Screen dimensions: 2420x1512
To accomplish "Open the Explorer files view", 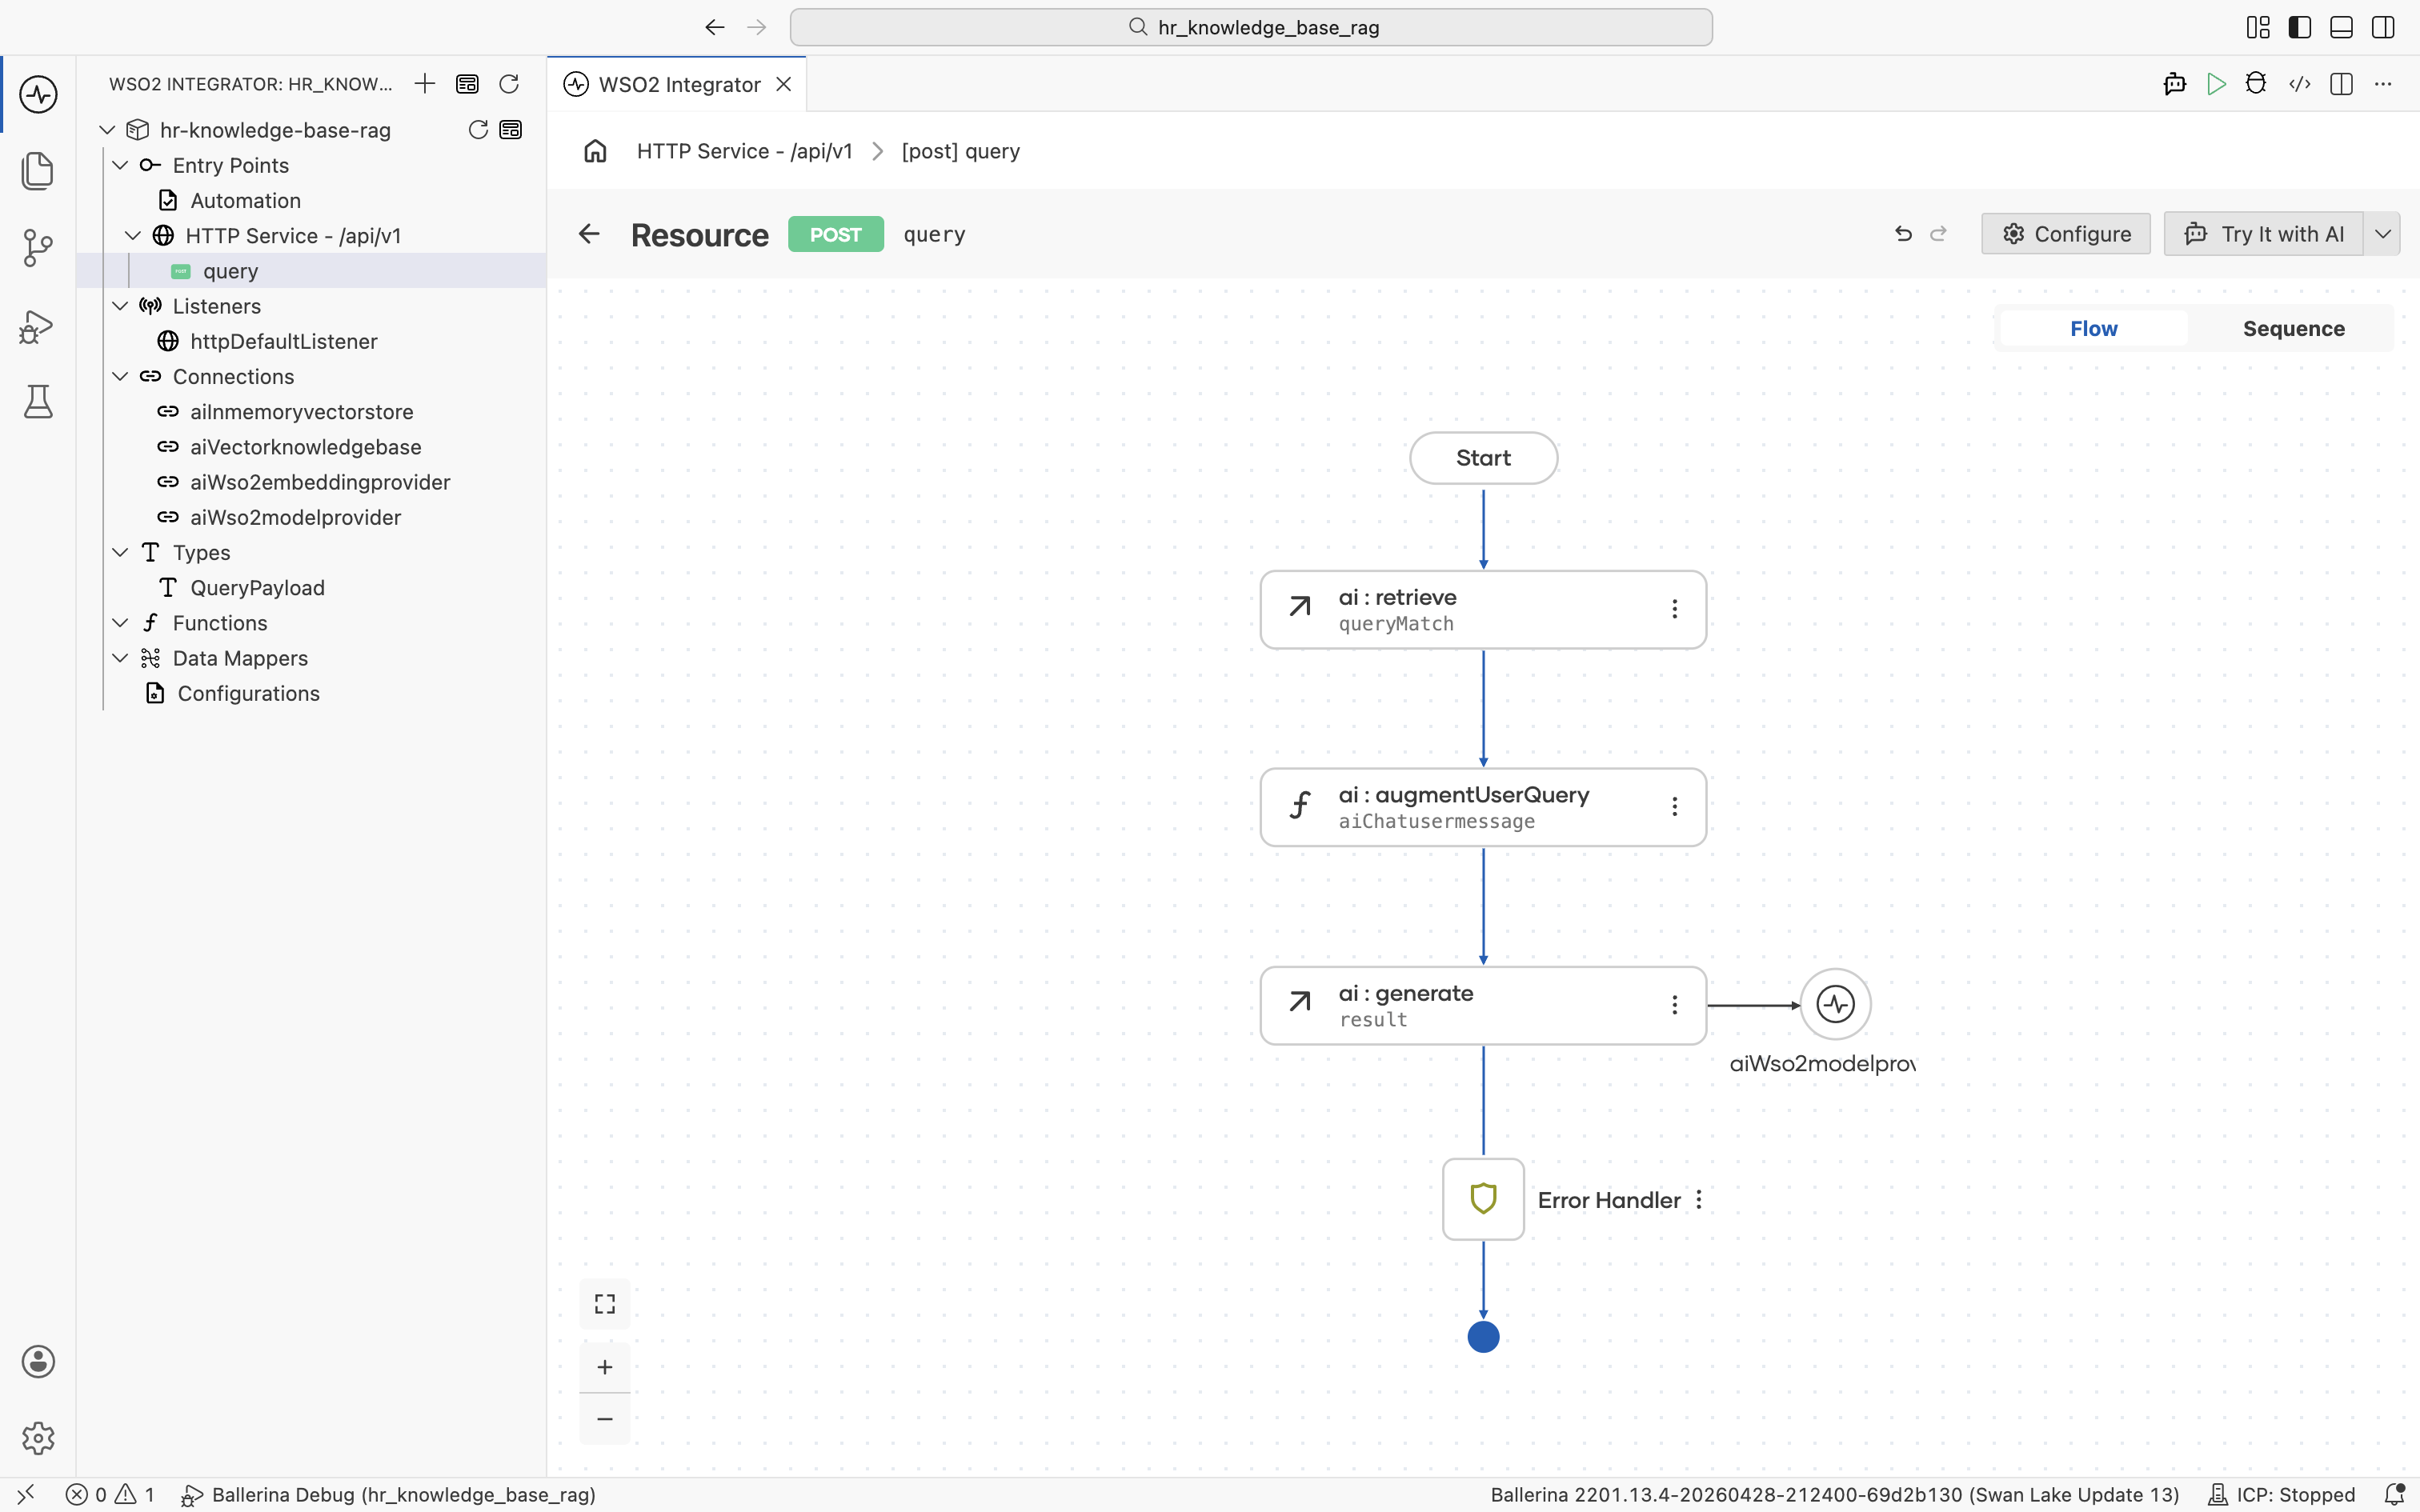I will tap(38, 171).
